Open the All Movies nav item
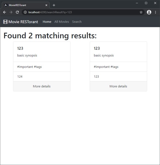Screen dimensions: 160x165 [62, 22]
